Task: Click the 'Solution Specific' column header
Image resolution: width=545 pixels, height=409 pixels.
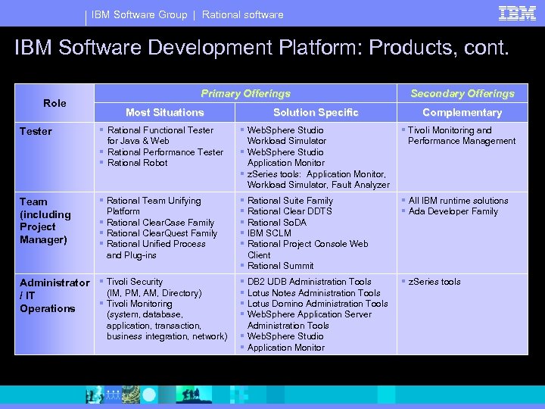Action: point(316,112)
